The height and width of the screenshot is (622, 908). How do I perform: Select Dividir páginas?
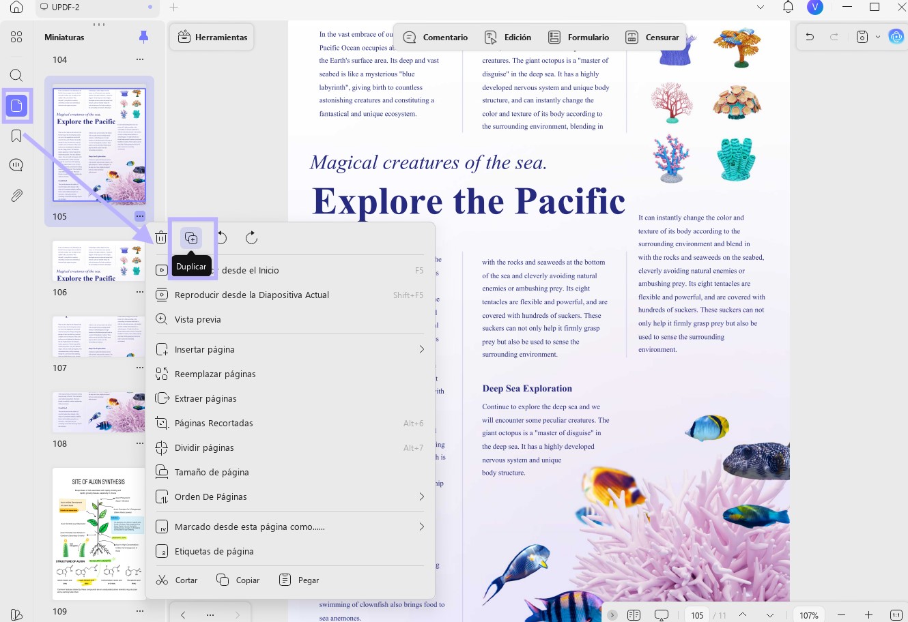point(290,447)
